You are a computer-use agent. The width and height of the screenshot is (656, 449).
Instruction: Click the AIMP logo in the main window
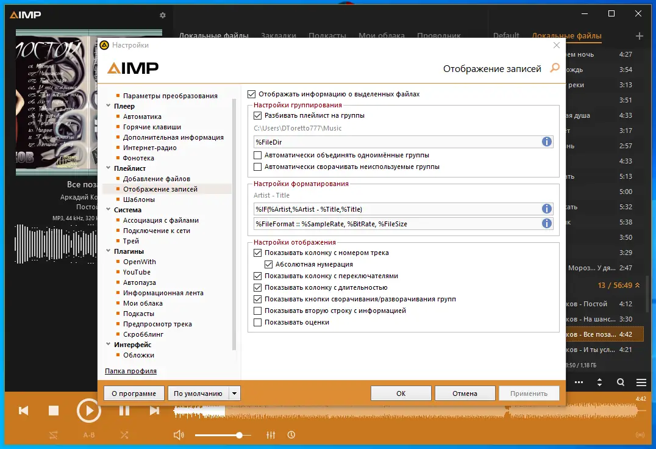26,15
